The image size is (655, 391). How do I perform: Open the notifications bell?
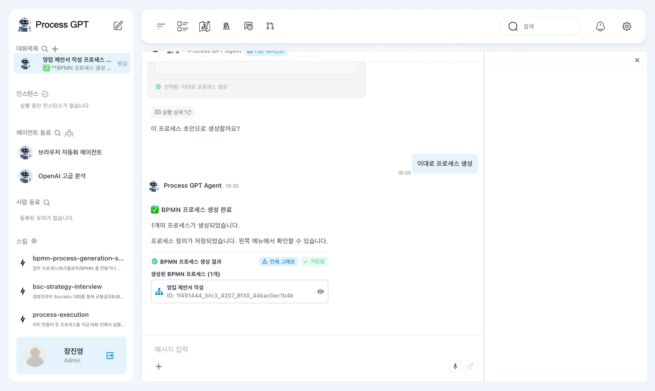pos(600,26)
